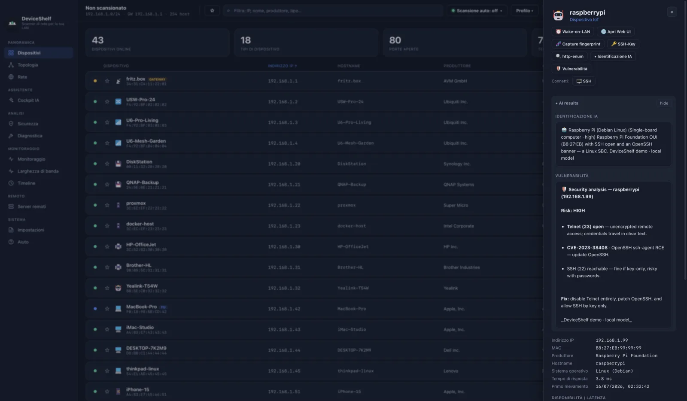Click the Synology Inc. manufacturer cell
Image resolution: width=687 pixels, height=401 pixels.
point(457,164)
